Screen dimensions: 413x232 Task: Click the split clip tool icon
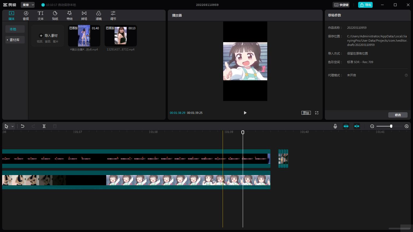(x=44, y=126)
